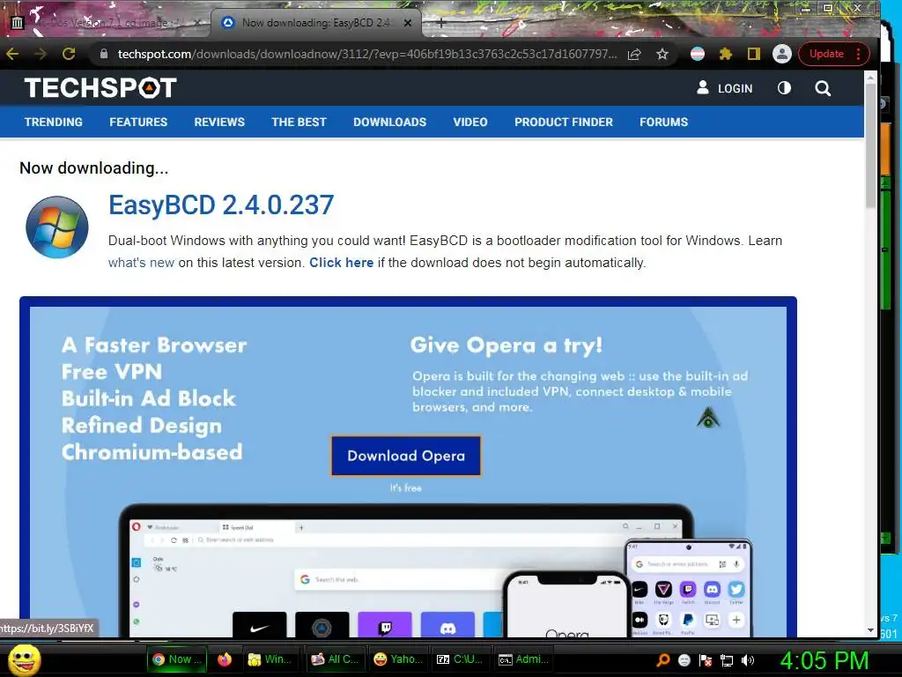Toggle TechSpot dark mode contrast icon
This screenshot has height=677, width=902.
(784, 88)
